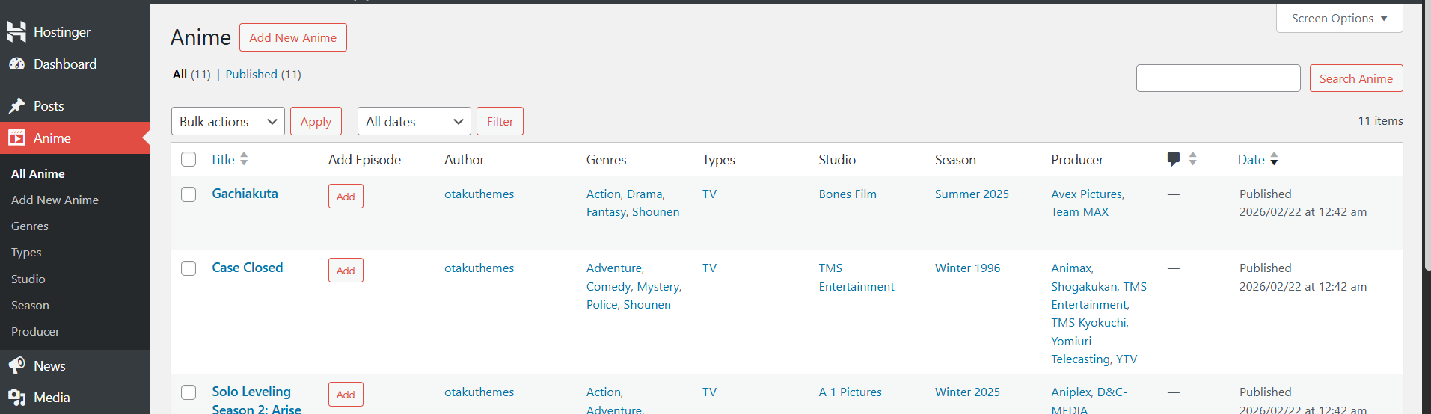The height and width of the screenshot is (414, 1431).
Task: Click the Summer 2025 season link
Action: pyautogui.click(x=972, y=194)
